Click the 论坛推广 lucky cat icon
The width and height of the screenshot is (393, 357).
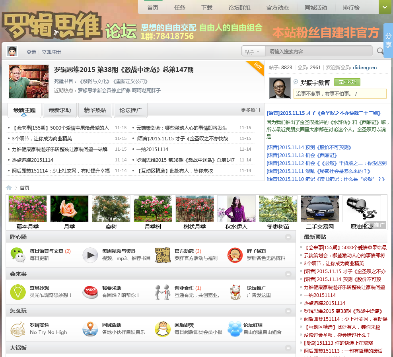coord(235,292)
